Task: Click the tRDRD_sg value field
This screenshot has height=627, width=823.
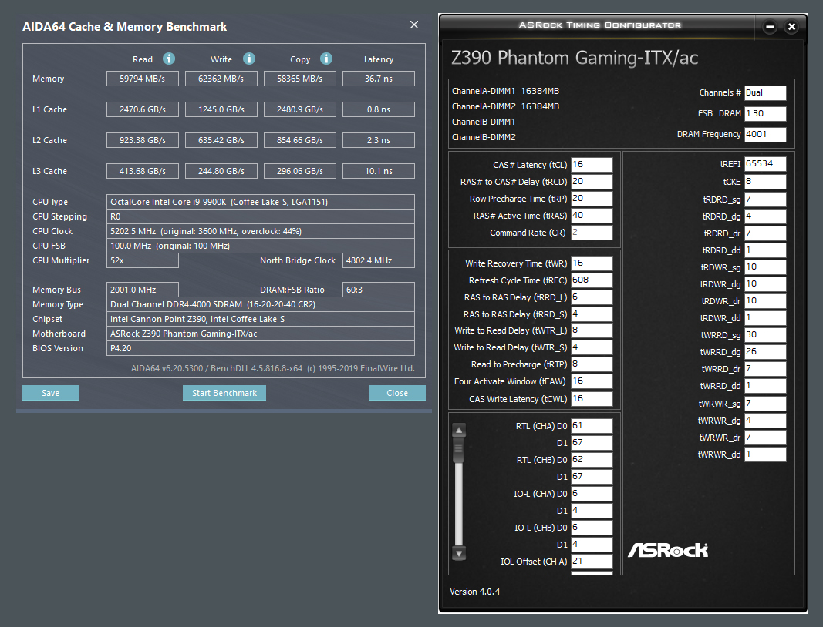Action: (765, 199)
